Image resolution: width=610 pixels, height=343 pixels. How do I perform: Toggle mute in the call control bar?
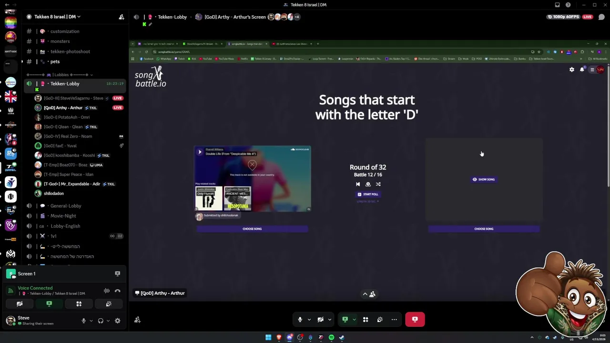point(300,320)
